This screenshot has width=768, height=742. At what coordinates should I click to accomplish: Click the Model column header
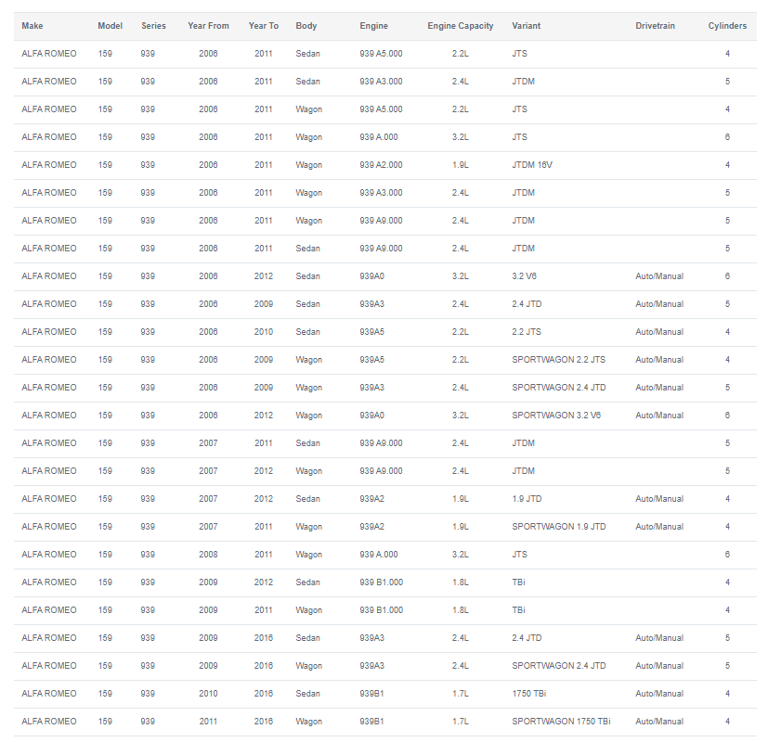[111, 26]
